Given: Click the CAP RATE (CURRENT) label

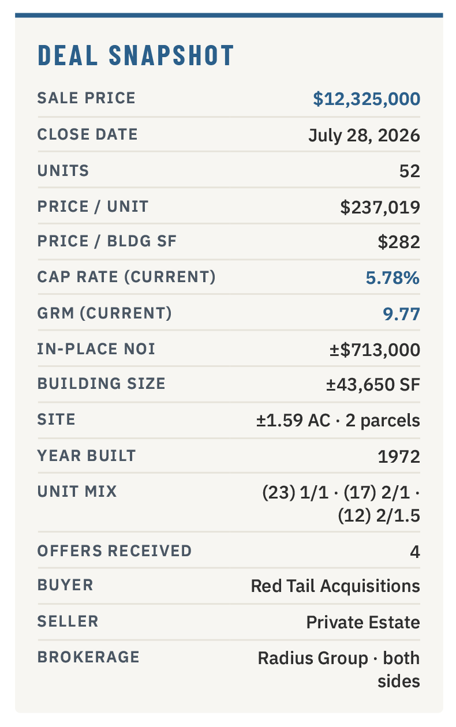Looking at the screenshot, I should tap(126, 277).
